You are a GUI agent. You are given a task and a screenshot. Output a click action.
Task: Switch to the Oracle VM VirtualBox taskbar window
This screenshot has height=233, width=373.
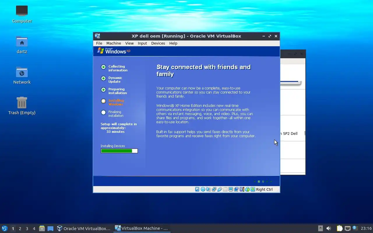pos(84,228)
